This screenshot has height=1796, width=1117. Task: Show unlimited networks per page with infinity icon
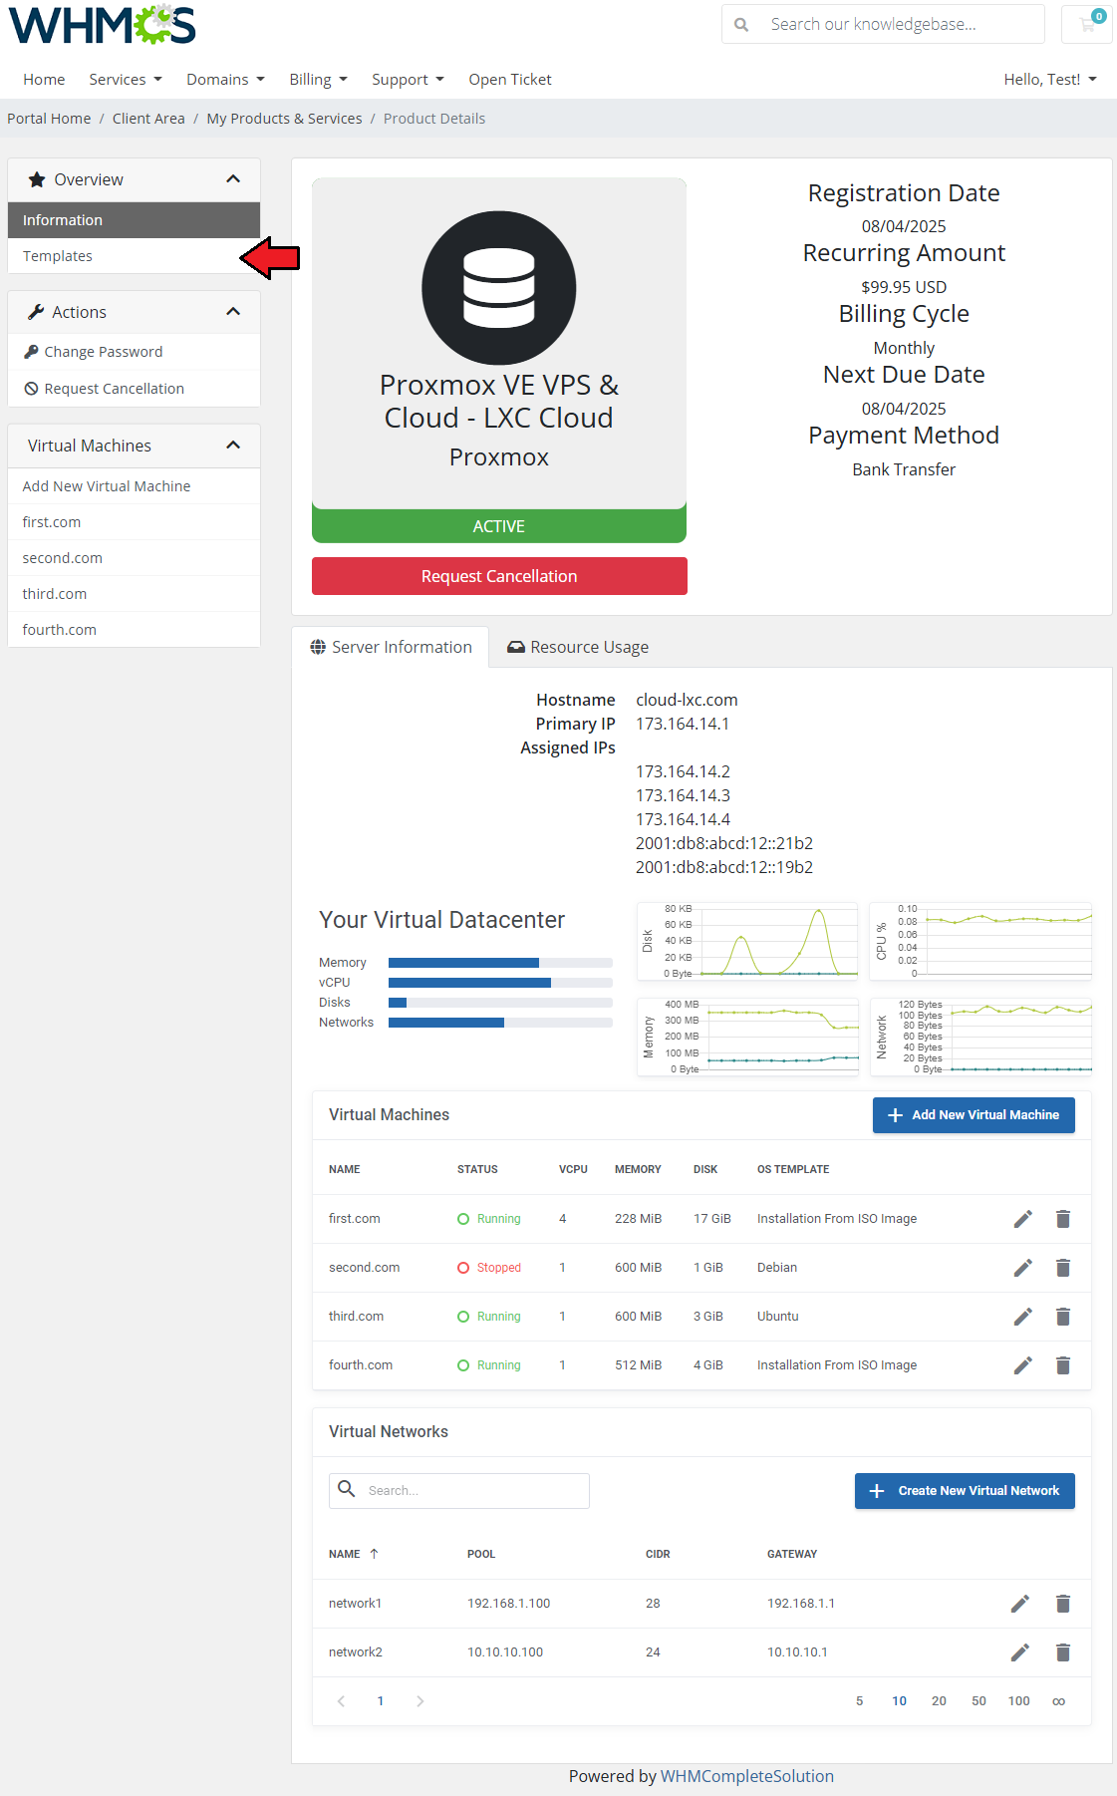pyautogui.click(x=1058, y=1701)
